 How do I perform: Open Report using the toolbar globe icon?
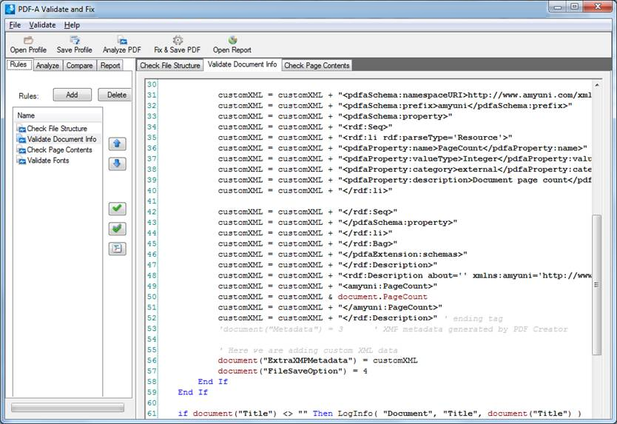(x=232, y=40)
